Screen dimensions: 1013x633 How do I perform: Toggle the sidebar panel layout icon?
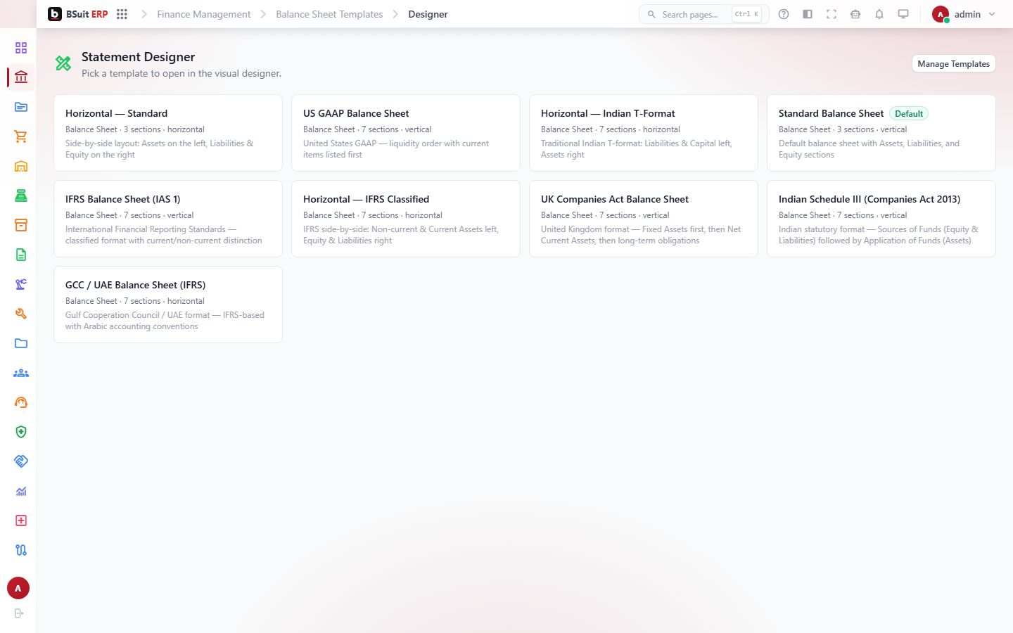(x=808, y=14)
